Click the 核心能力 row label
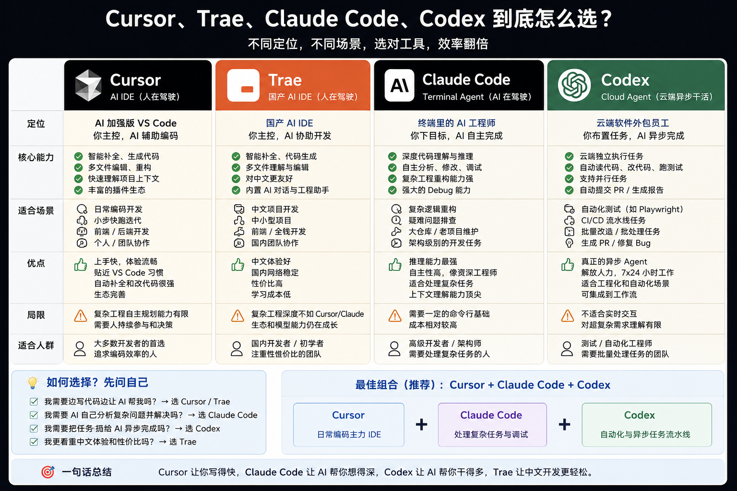737x491 pixels. [x=36, y=157]
